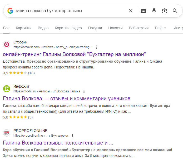183x159 pixels.
Task: Open "Галина Волкова — отзывы и комментарии" link
Action: tap(67, 98)
